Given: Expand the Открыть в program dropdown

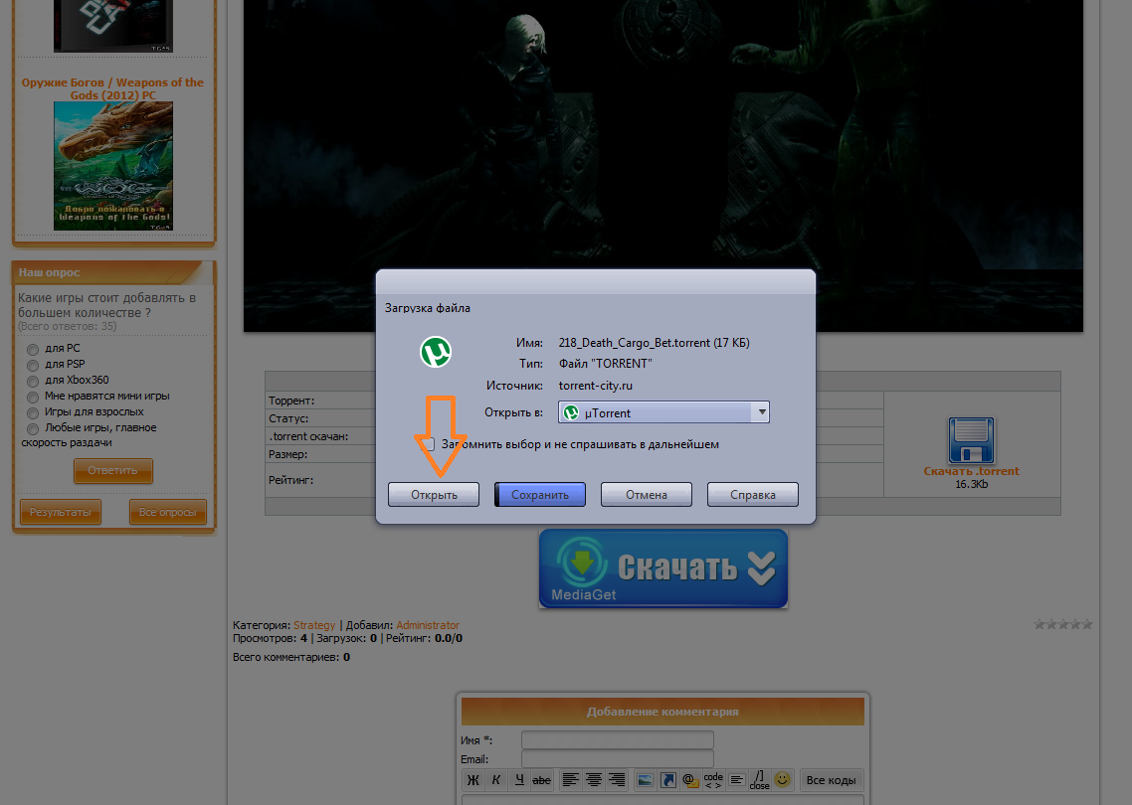Looking at the screenshot, I should tap(762, 412).
